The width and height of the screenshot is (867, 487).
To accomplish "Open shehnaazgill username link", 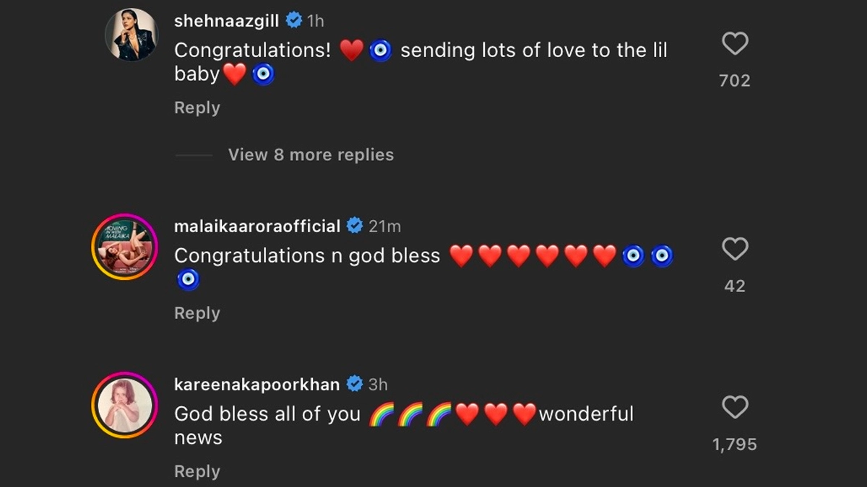I will coord(226,21).
